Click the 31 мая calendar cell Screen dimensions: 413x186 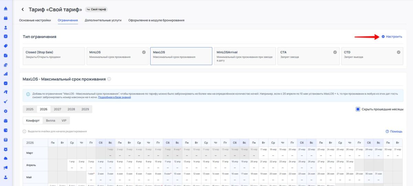(378, 177)
